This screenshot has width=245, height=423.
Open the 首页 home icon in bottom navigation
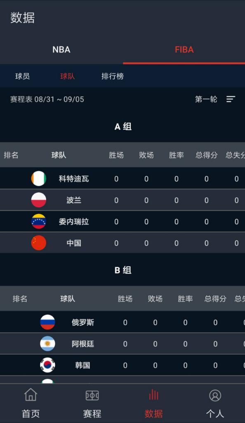31,395
